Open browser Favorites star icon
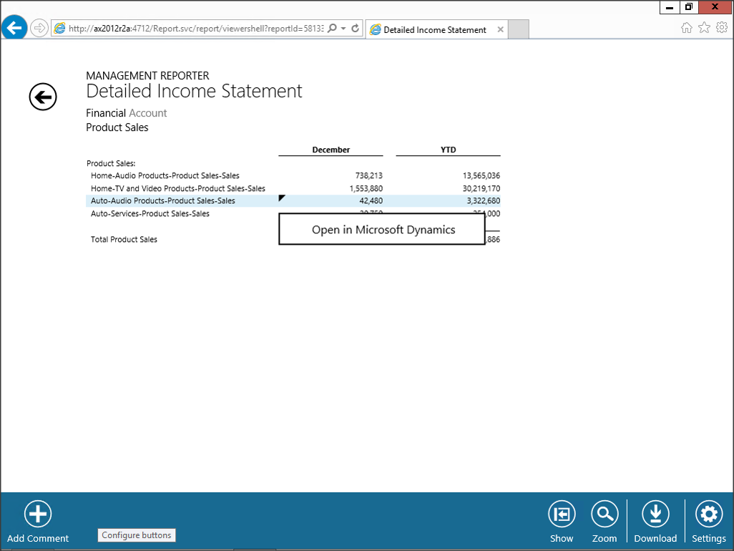The image size is (734, 551). coord(704,28)
